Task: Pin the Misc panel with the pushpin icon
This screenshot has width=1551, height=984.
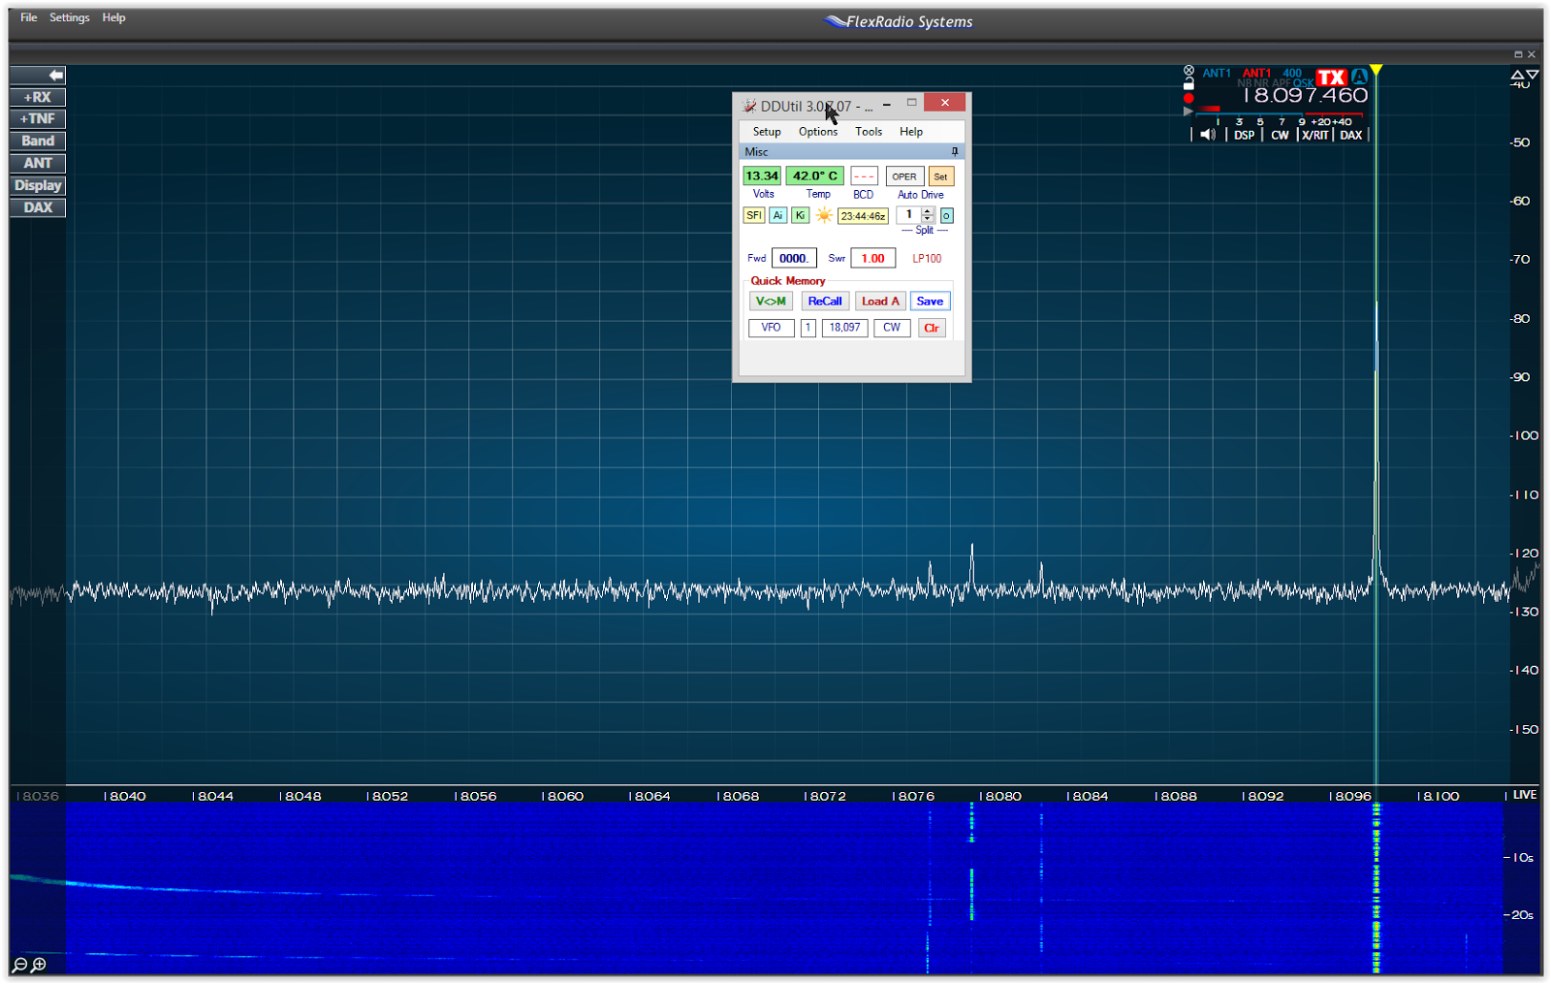Action: point(955,151)
